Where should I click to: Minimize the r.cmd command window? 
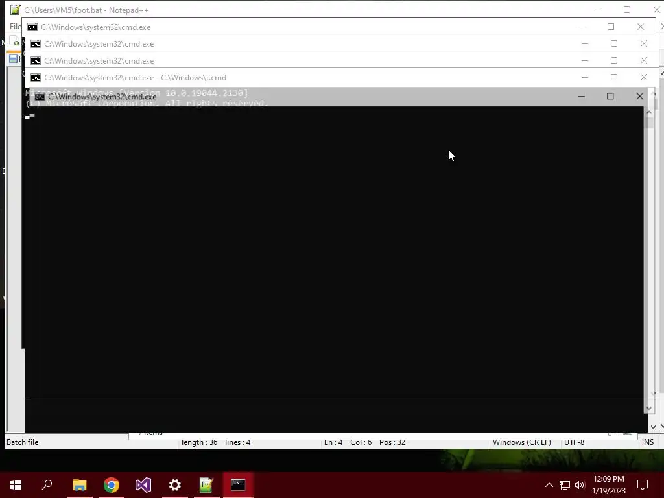click(x=585, y=78)
